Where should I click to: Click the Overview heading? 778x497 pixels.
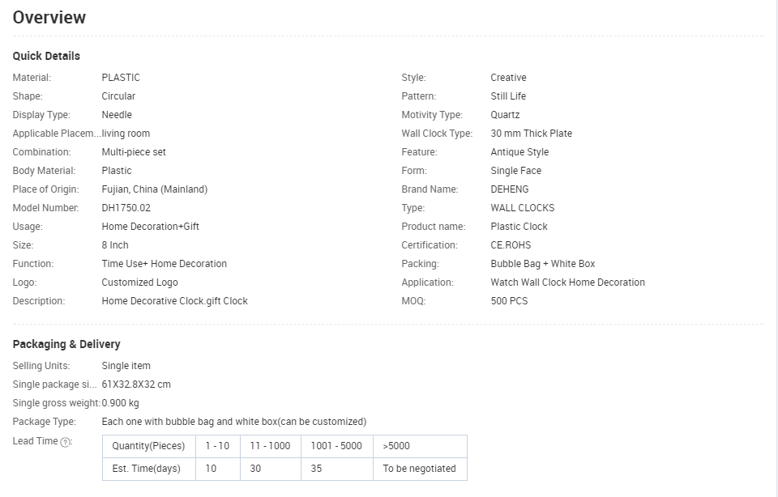[x=49, y=18]
